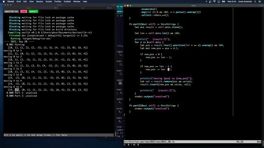This screenshot has width=264, height=148.
Task: Open the Edit menu
Action: 25,2
